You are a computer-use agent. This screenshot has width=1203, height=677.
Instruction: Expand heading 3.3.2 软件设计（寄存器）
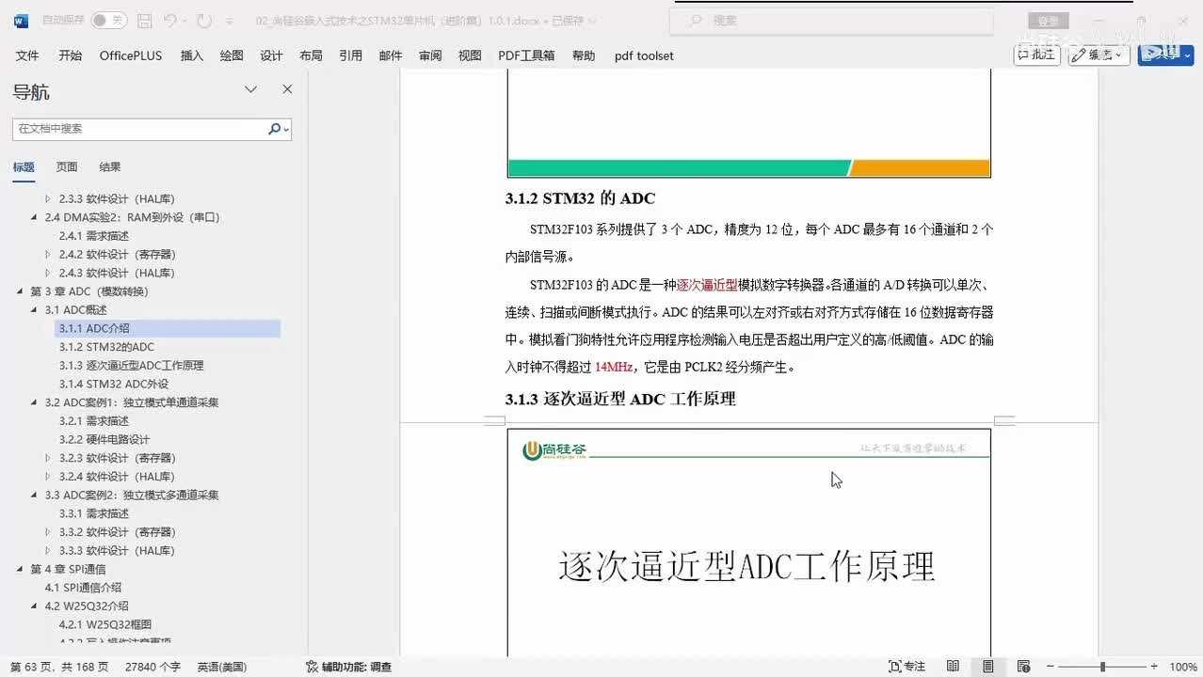coord(49,532)
